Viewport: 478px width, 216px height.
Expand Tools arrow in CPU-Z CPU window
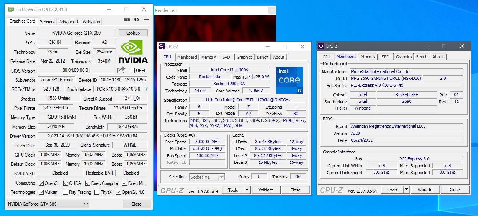(247, 190)
